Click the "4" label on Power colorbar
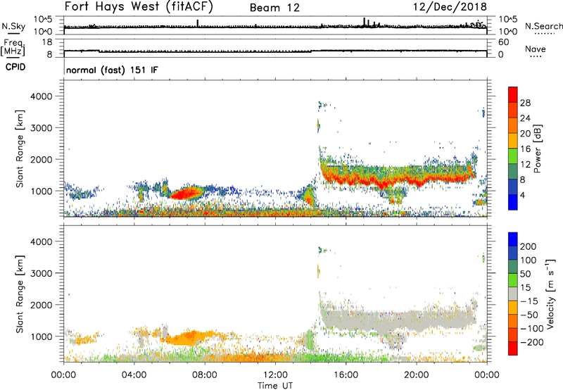The image size is (563, 390). pos(523,195)
